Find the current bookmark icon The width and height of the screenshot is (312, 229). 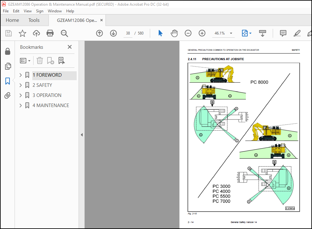[x=61, y=60]
